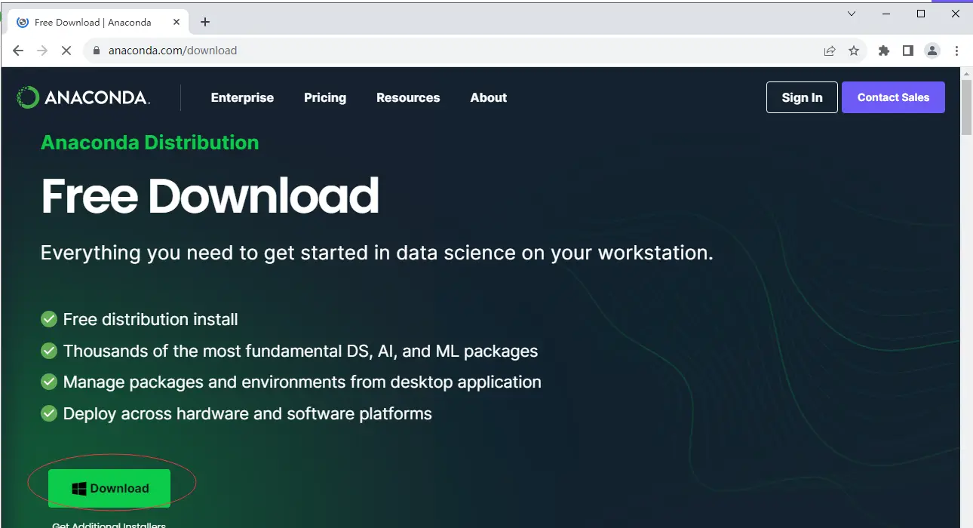
Task: Click the Anaconda logo in header
Action: click(x=83, y=97)
